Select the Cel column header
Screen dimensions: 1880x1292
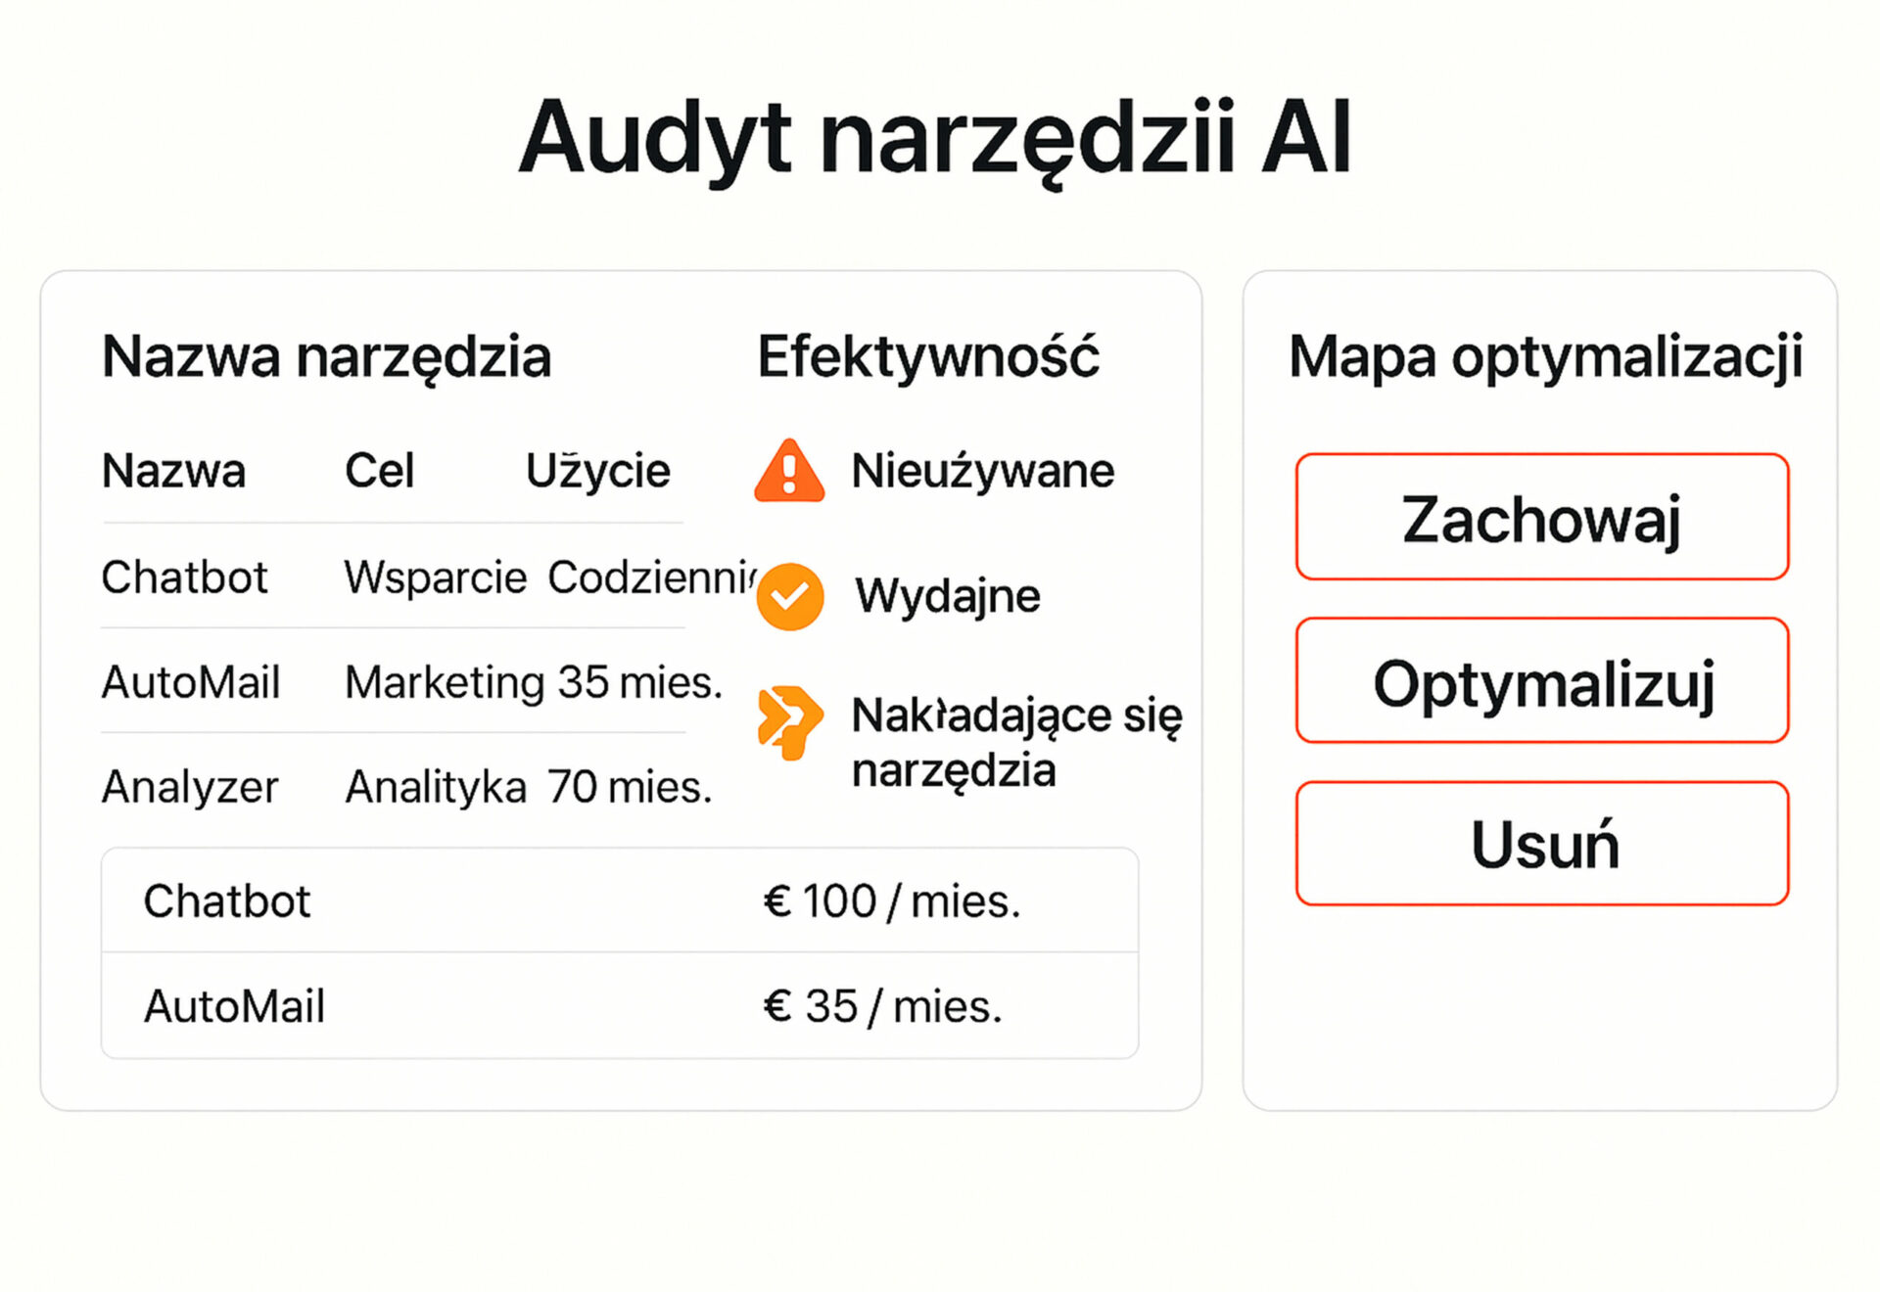click(x=379, y=471)
